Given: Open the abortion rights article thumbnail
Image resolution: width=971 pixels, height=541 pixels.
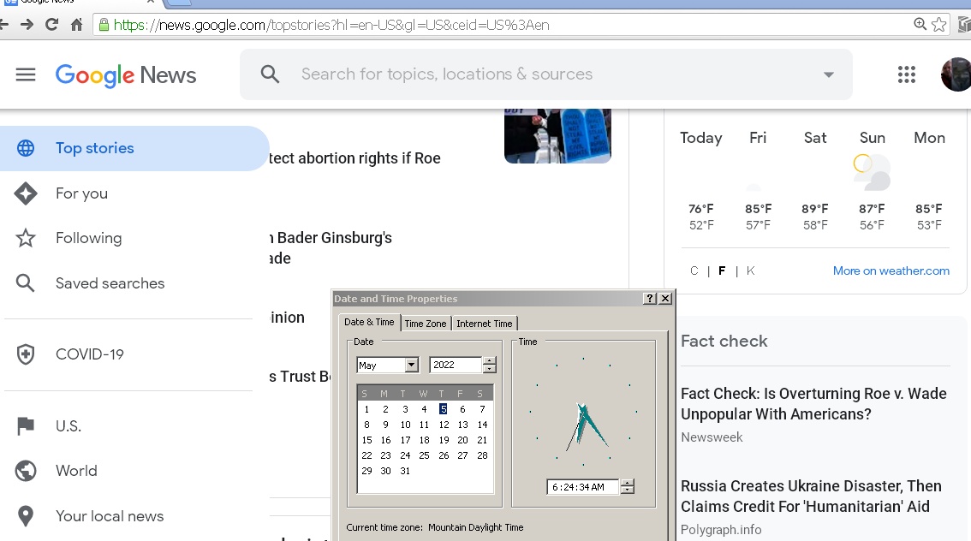Looking at the screenshot, I should pyautogui.click(x=558, y=136).
